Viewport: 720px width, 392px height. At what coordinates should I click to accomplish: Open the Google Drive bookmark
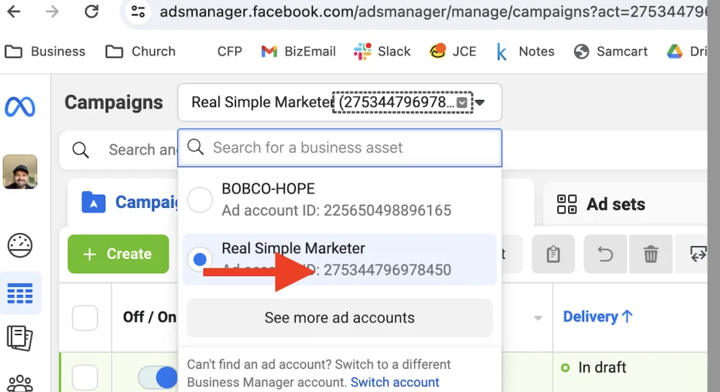(x=687, y=51)
